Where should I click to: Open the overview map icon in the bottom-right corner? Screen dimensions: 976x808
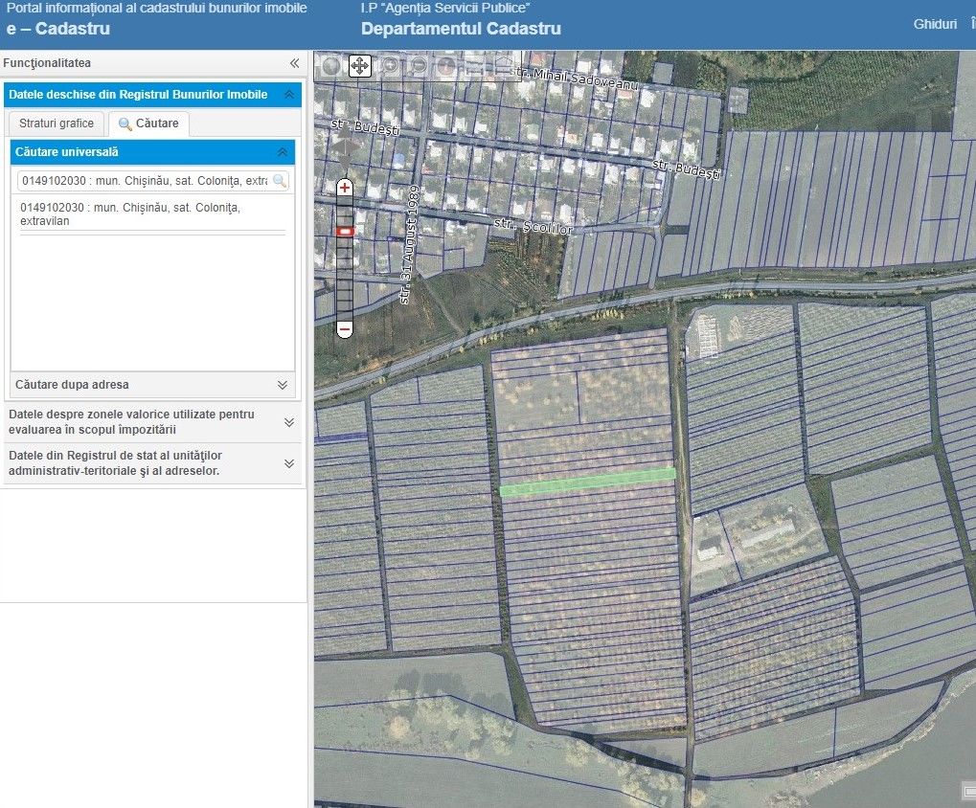click(x=967, y=790)
